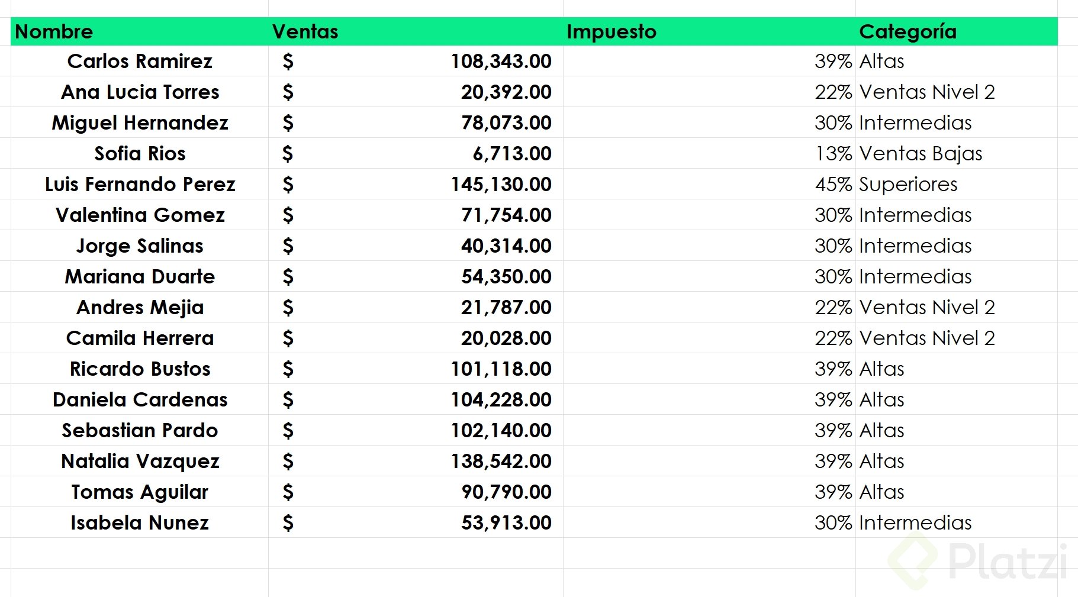
Task: Click the Ricardo Bustos cell
Action: [x=140, y=369]
